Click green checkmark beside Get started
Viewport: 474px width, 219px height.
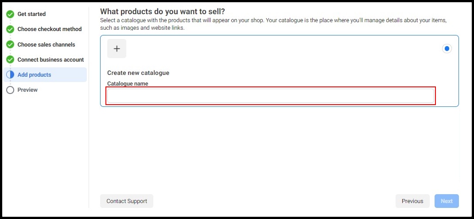coord(10,14)
